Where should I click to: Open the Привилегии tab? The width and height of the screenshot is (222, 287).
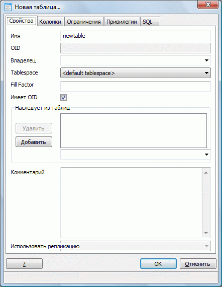click(x=122, y=22)
